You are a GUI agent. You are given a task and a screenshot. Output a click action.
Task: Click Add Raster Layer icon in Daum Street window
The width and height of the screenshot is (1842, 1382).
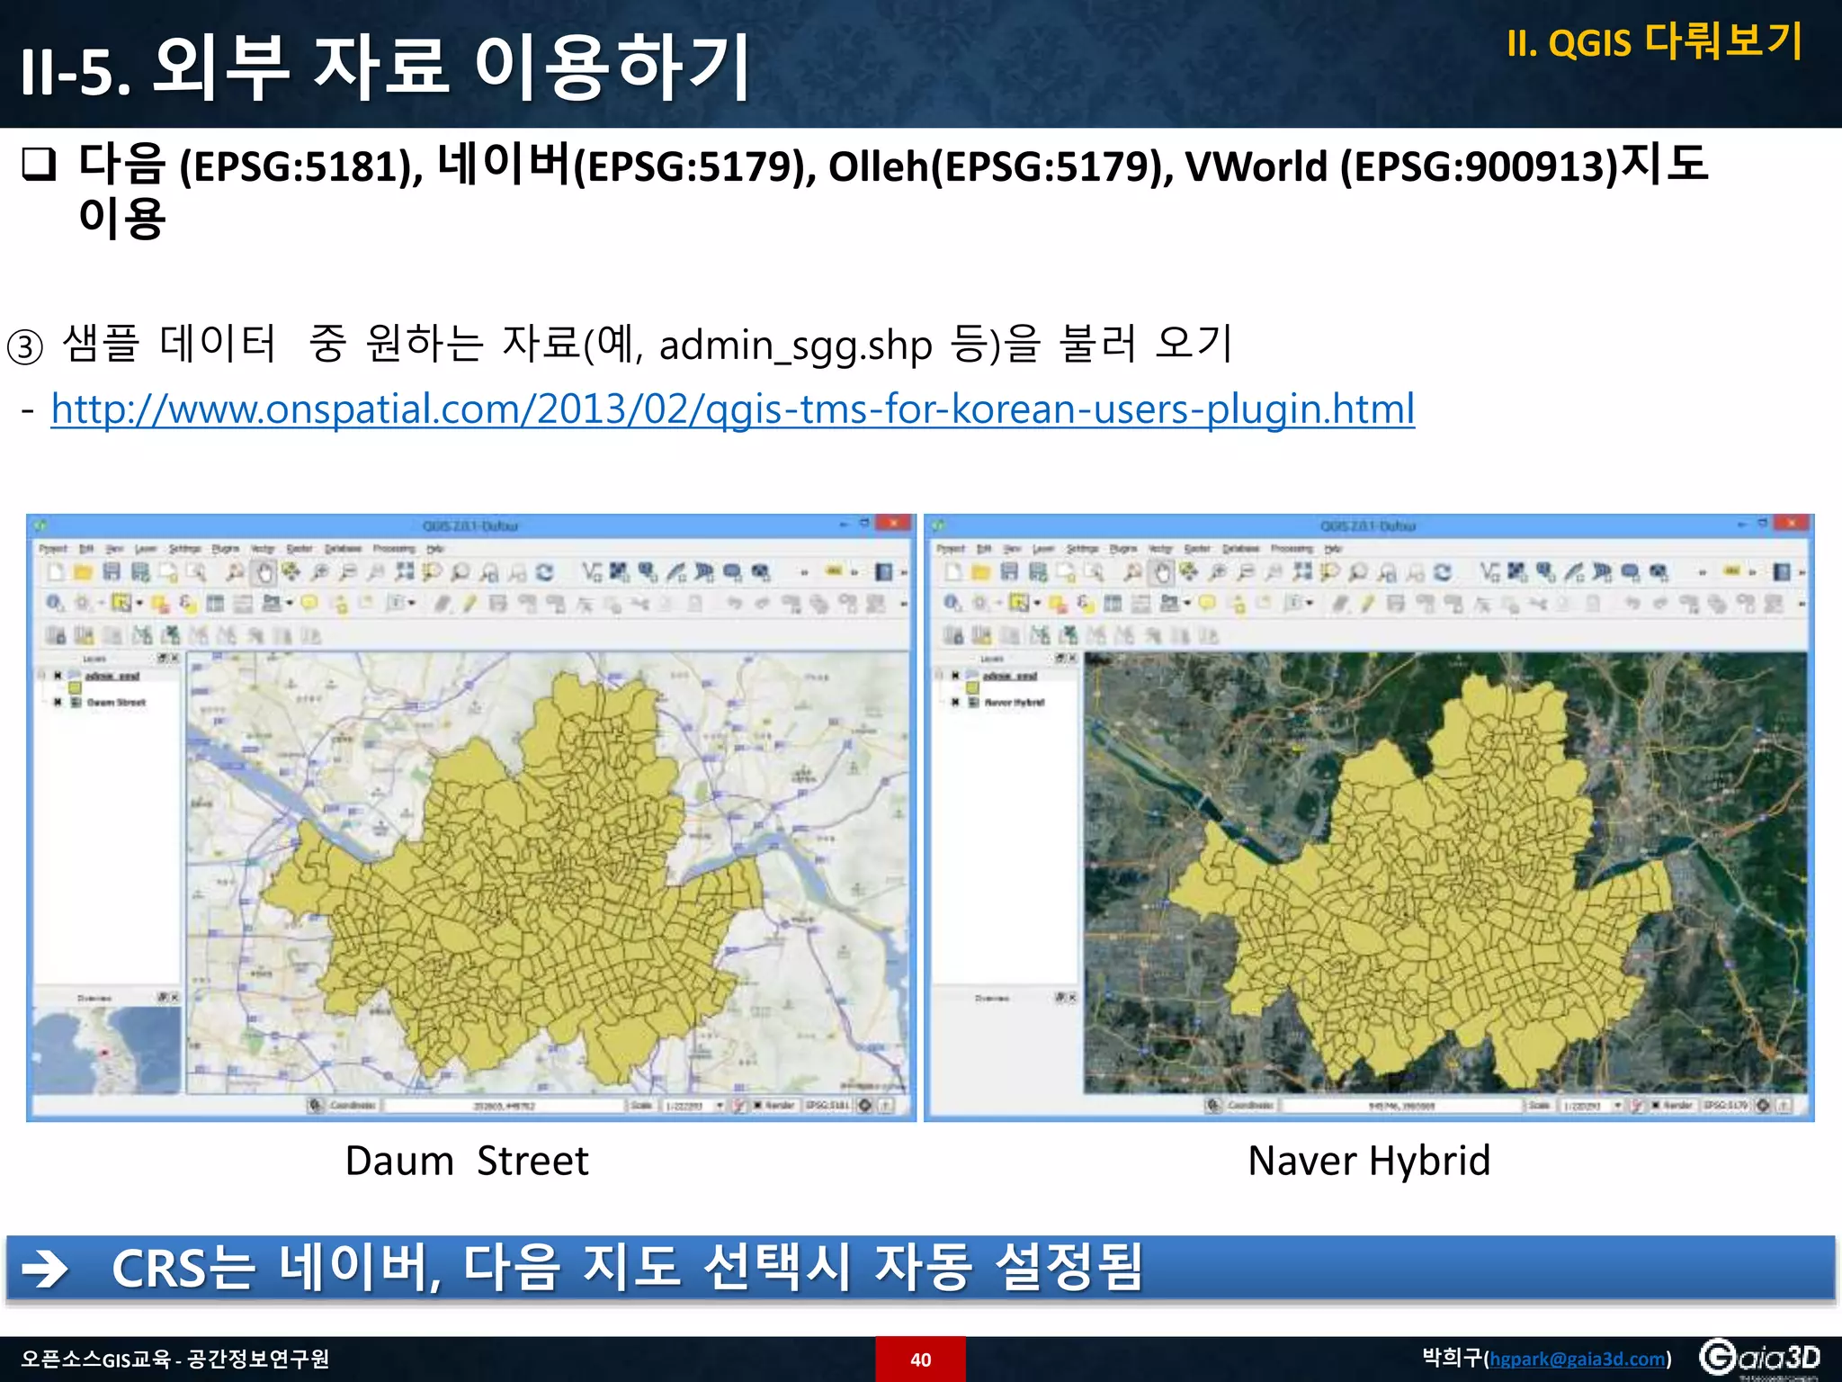(x=619, y=572)
